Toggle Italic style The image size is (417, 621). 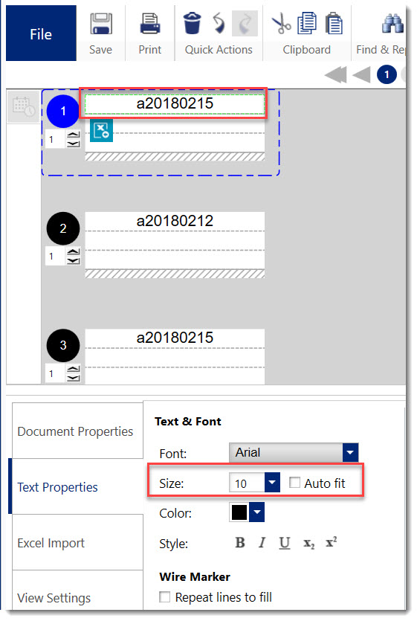tap(262, 543)
